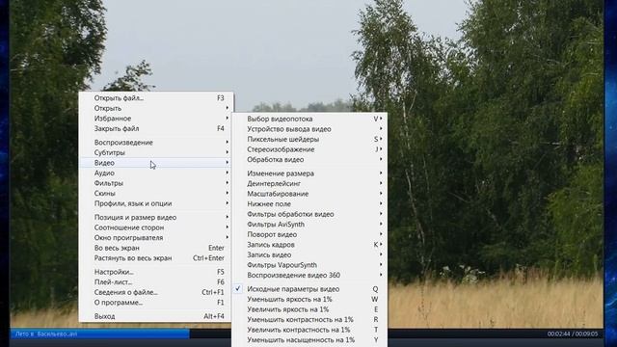Click the blue playback progress bar

tap(100, 334)
